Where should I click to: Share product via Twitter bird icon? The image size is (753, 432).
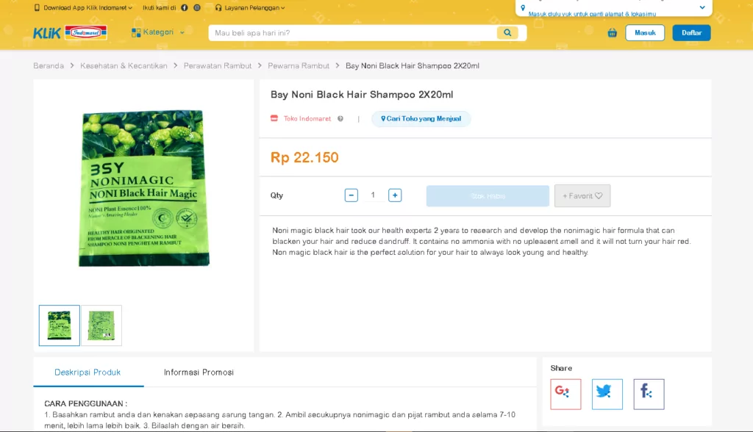point(607,394)
